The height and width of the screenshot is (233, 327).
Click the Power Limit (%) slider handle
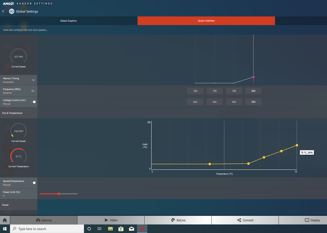pos(59,194)
